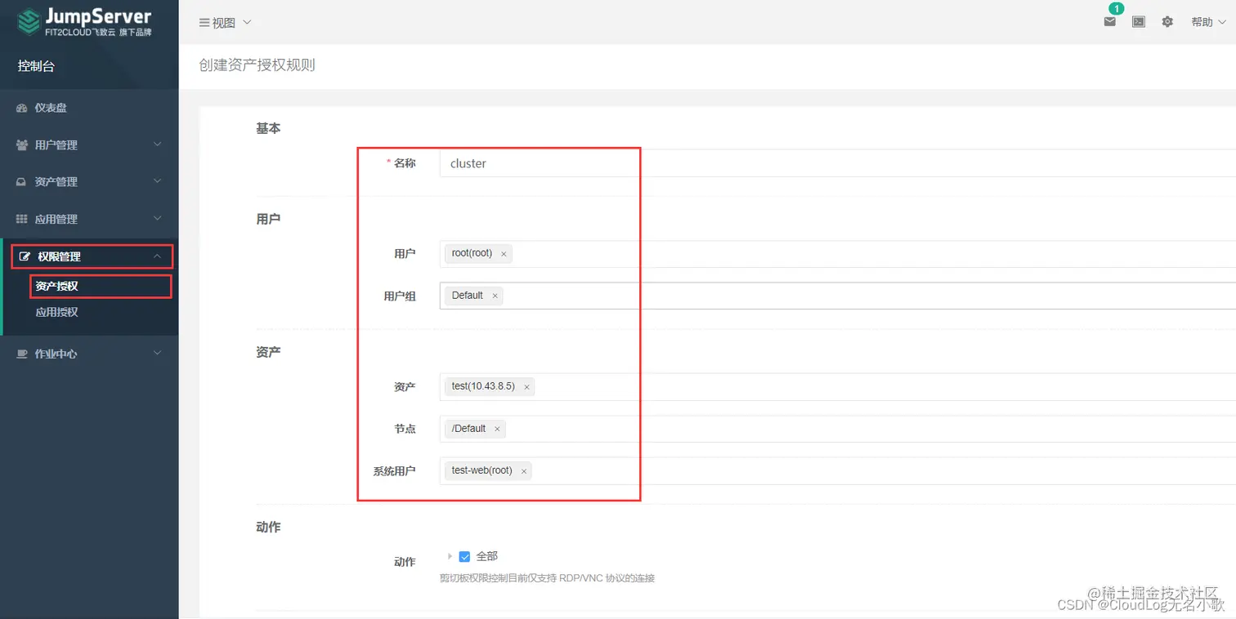Click the 控制台 console header in sidebar
The width and height of the screenshot is (1236, 619).
click(36, 66)
